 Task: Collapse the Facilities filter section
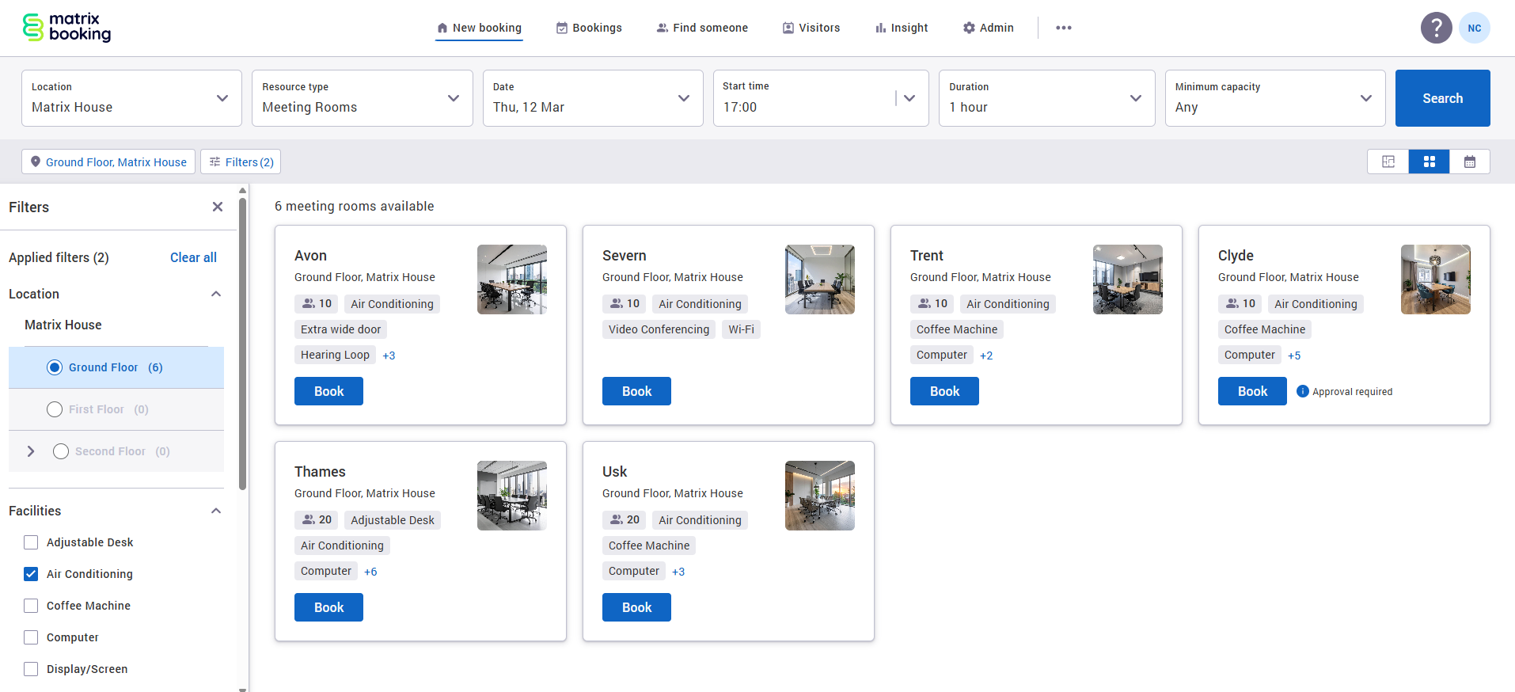[x=216, y=511]
